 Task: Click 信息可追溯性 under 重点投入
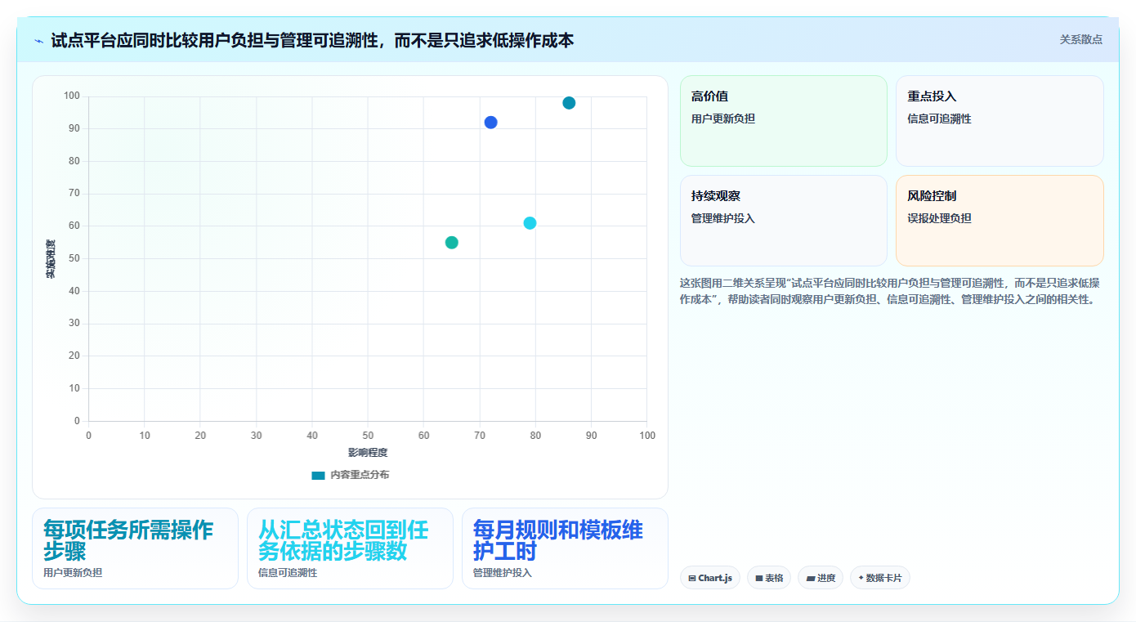pyautogui.click(x=940, y=119)
